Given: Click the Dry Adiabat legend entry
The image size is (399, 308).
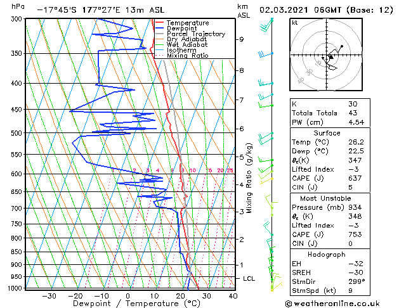Looking at the screenshot, I should point(181,39).
